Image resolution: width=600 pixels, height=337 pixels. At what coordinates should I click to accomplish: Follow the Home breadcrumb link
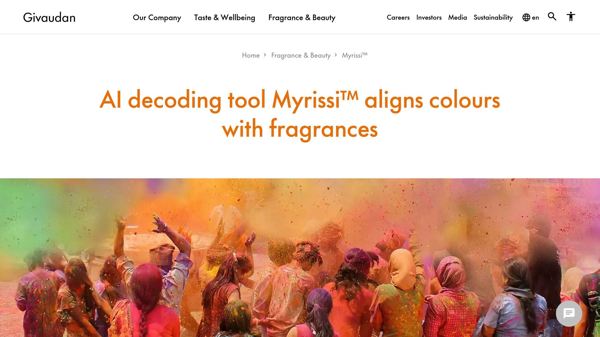251,55
